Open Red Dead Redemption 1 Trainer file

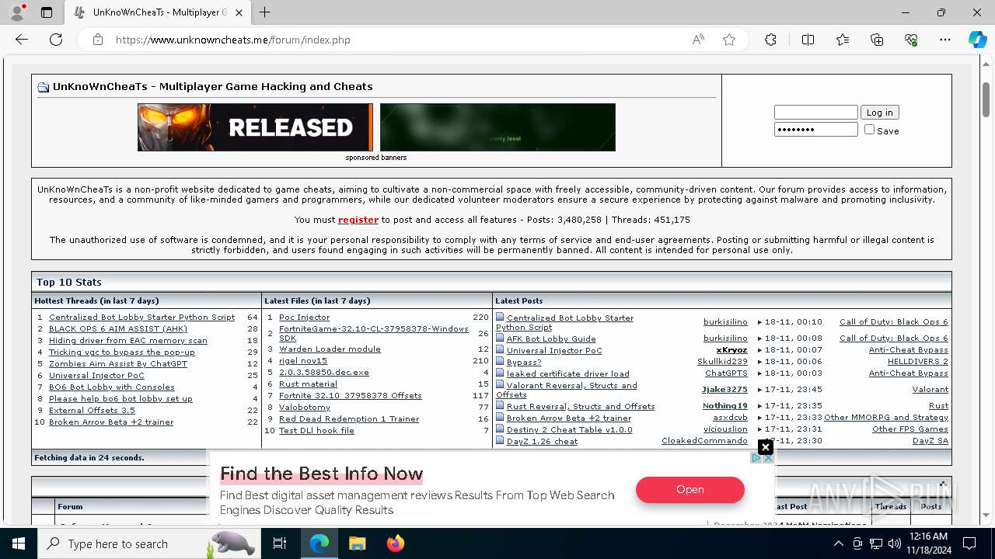point(349,418)
